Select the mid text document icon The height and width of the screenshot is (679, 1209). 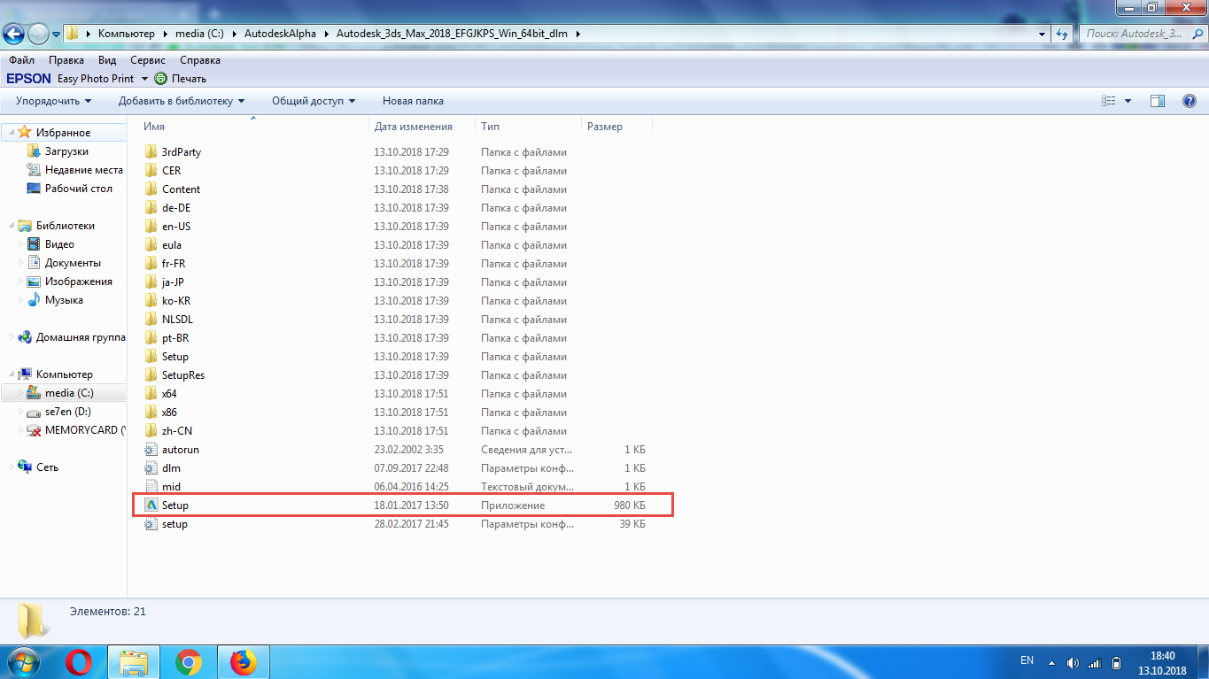coord(151,487)
